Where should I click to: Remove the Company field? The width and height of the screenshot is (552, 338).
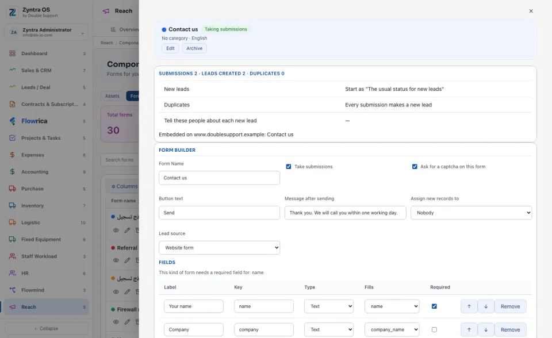pos(510,329)
